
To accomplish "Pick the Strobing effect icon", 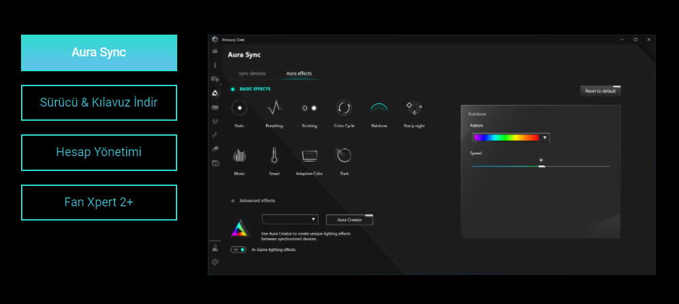I will tap(309, 108).
